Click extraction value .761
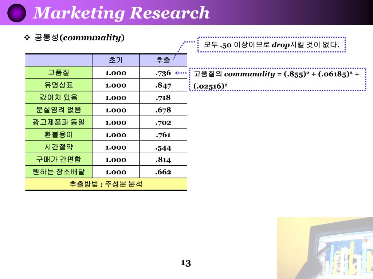This screenshot has height=279, width=373. (x=163, y=135)
